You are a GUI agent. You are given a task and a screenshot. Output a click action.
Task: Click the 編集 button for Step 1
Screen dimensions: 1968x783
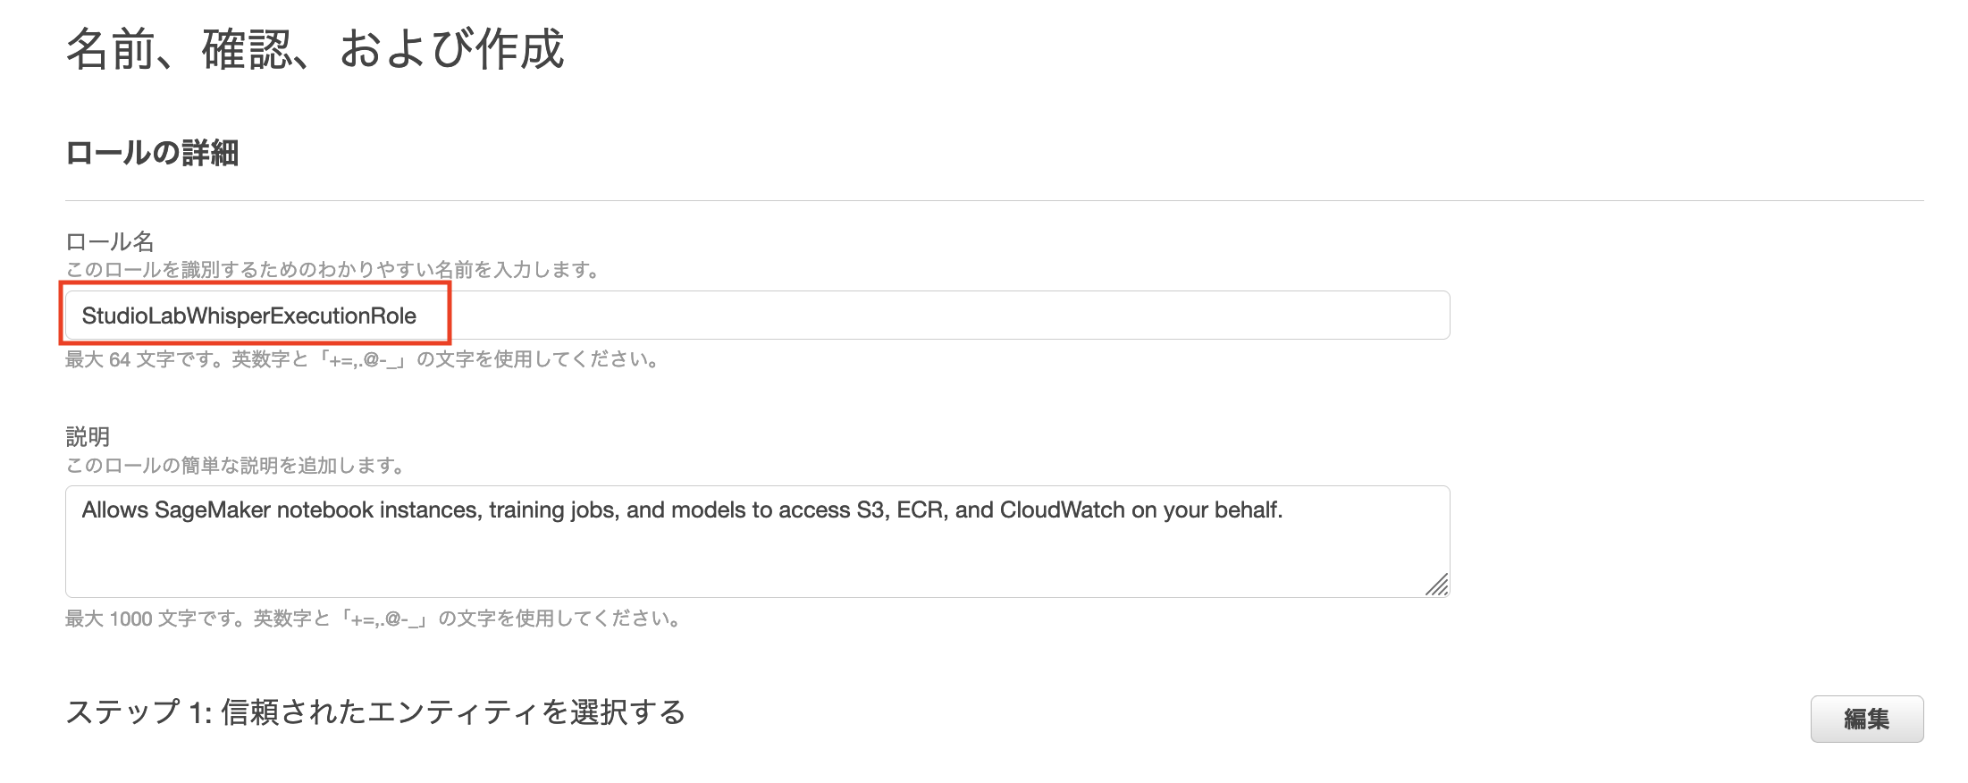click(1866, 719)
